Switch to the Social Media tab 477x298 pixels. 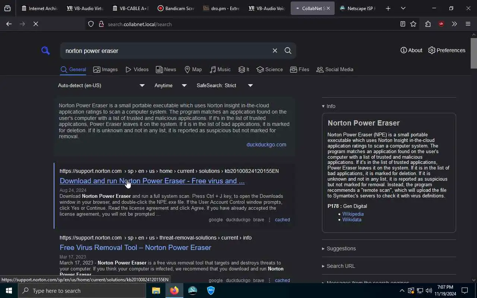(x=335, y=69)
